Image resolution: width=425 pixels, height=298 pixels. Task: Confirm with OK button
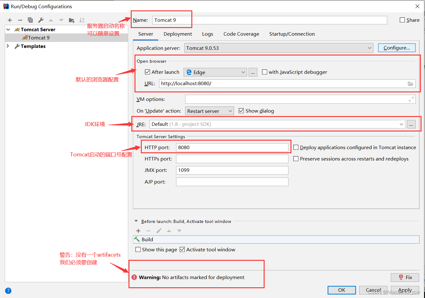tap(342, 290)
